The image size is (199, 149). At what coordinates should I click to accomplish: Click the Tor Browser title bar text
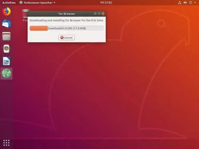66,14
